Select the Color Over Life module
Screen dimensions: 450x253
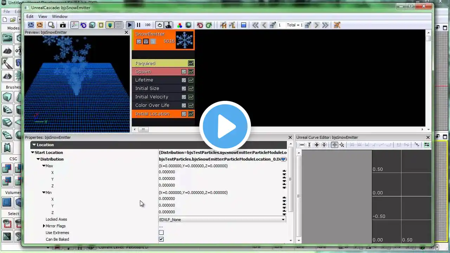tap(163, 105)
